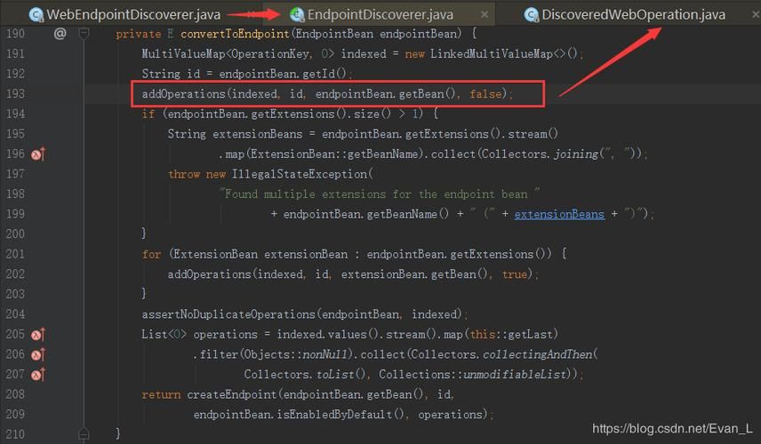Click 'String extensionBeans' declaration on line 195
761x444 pixels.
point(235,134)
